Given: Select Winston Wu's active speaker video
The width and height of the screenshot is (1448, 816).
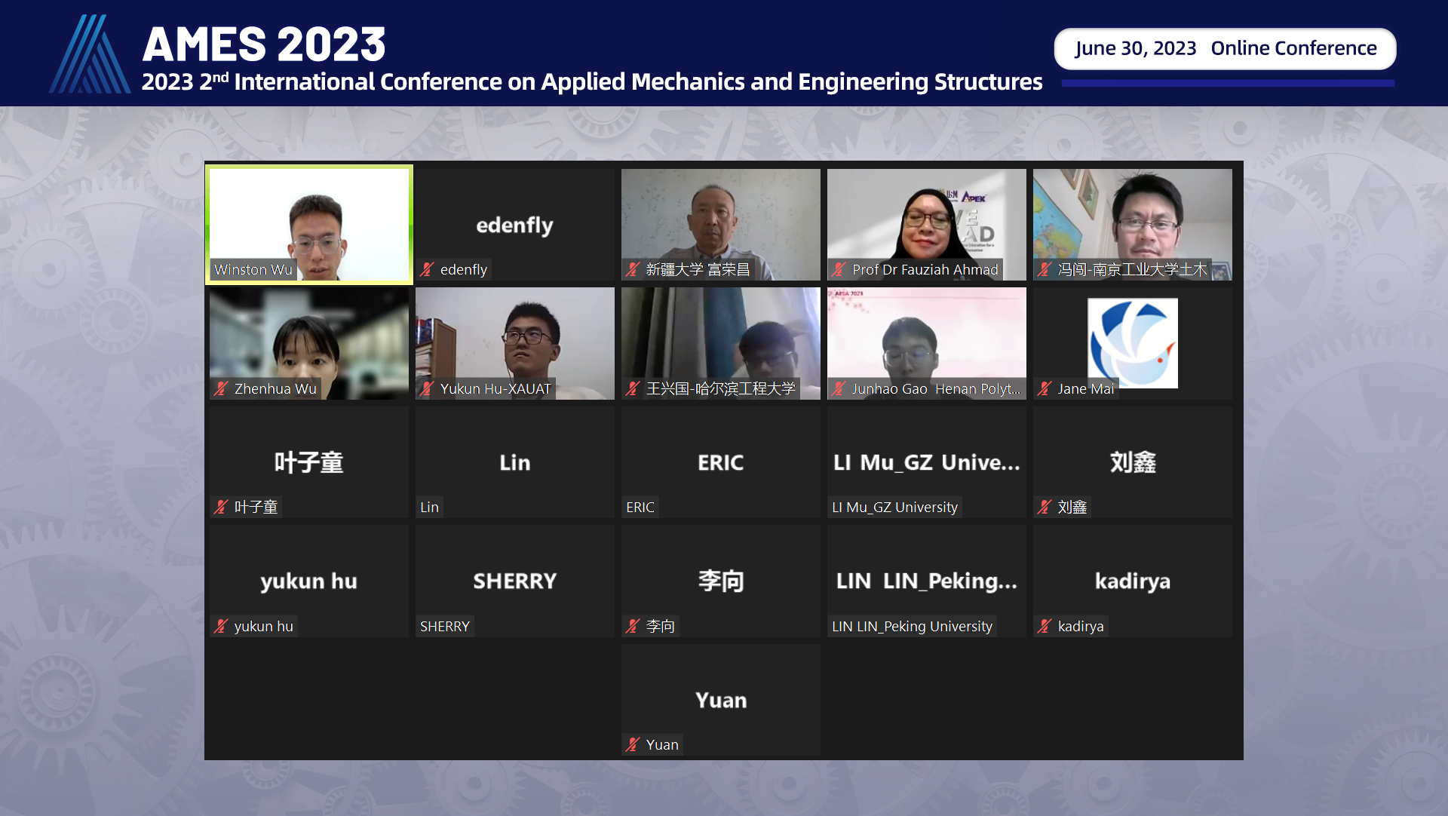Looking at the screenshot, I should pos(309,225).
